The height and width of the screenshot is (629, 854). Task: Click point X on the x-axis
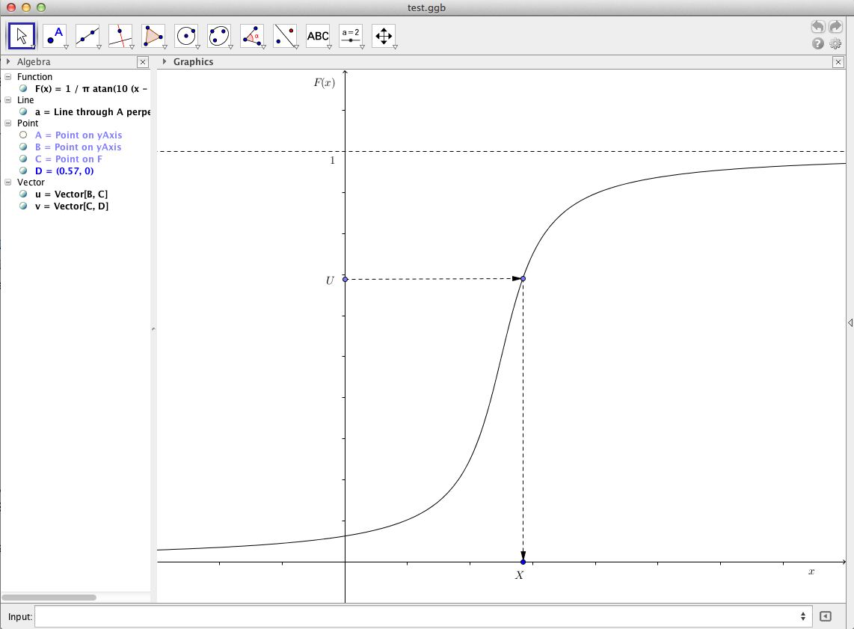(523, 562)
